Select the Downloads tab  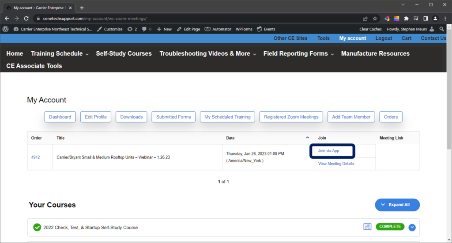pos(132,117)
